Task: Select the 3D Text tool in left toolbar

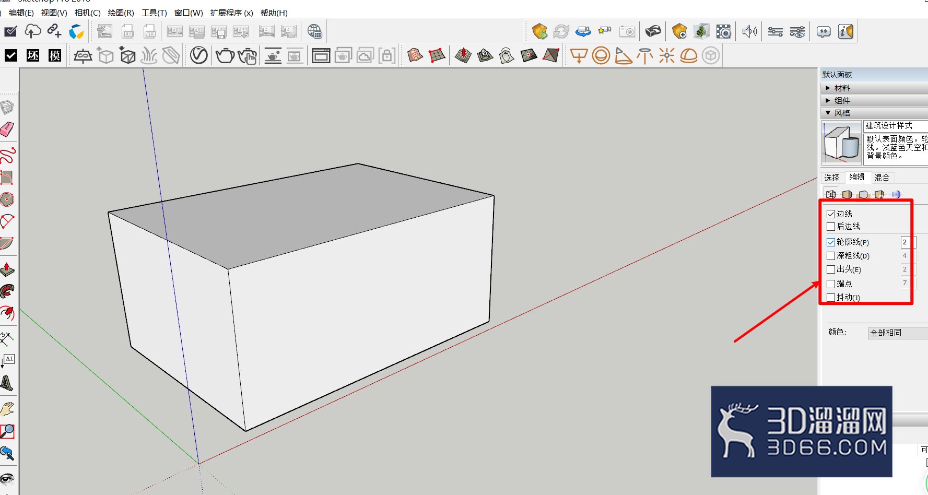Action: (x=6, y=384)
